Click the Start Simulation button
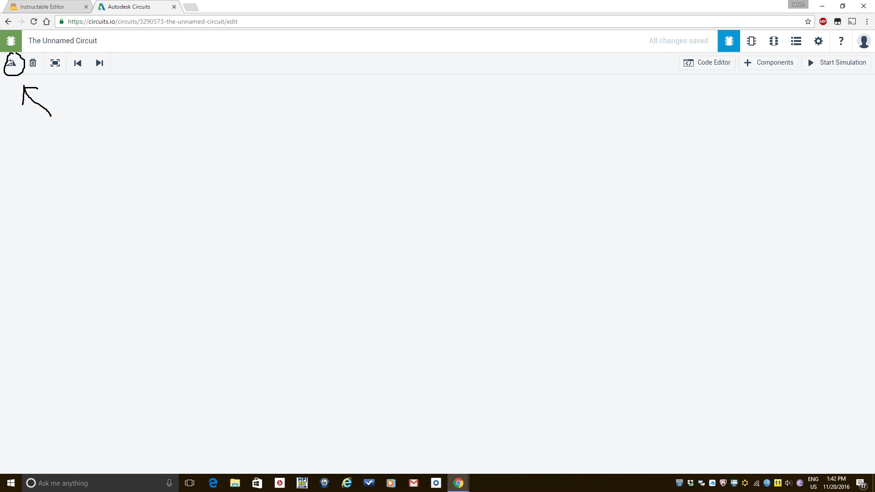875x492 pixels. pyautogui.click(x=837, y=62)
